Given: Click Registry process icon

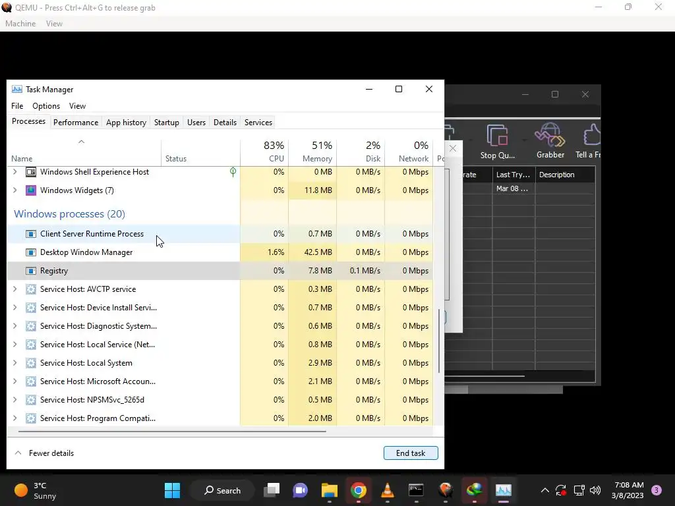Looking at the screenshot, I should [30, 271].
